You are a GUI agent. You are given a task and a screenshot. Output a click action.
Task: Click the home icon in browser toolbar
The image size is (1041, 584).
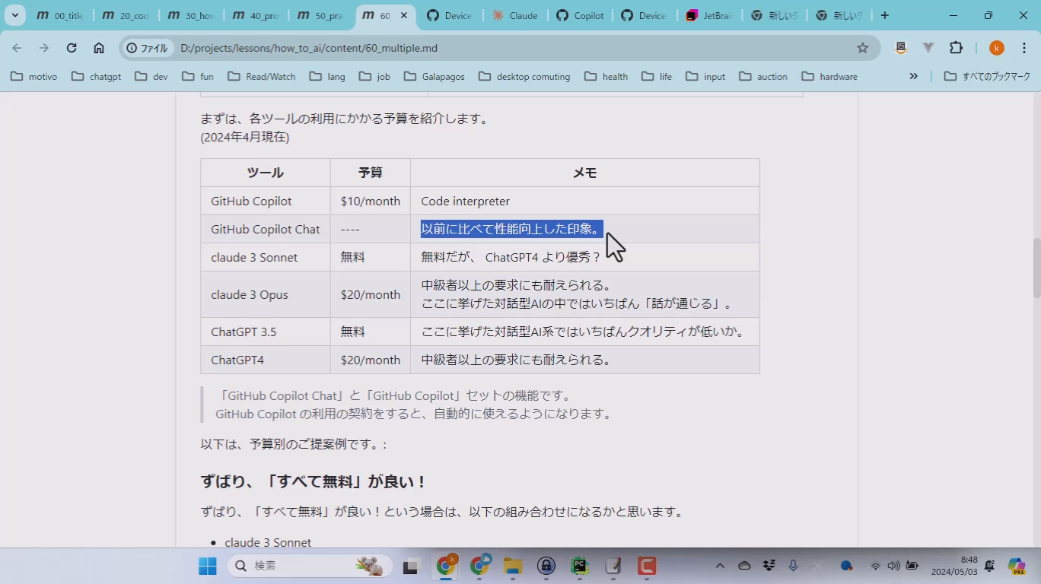(x=99, y=48)
